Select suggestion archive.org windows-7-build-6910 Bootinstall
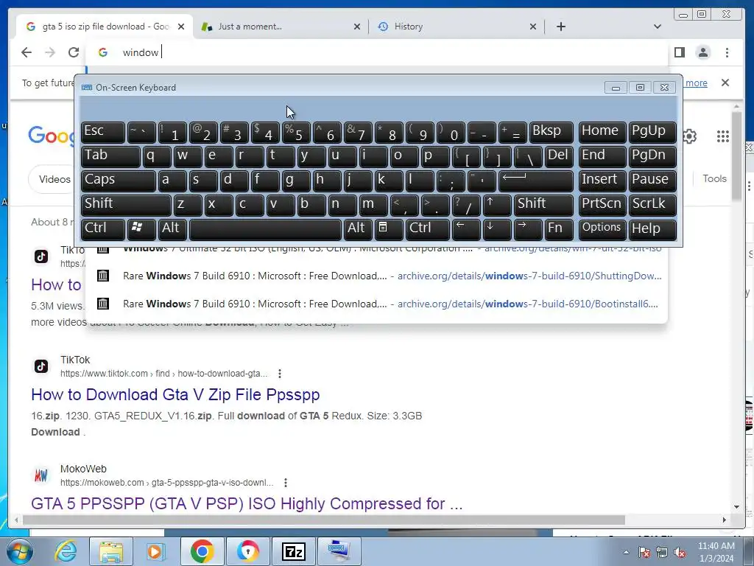The width and height of the screenshot is (754, 566). pos(376,304)
